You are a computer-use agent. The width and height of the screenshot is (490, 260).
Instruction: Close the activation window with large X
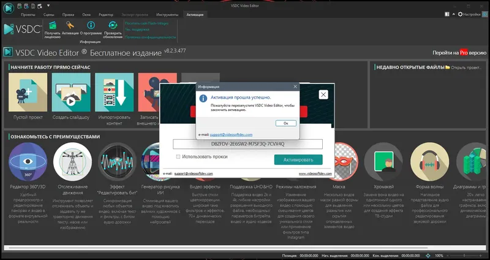click(x=323, y=94)
